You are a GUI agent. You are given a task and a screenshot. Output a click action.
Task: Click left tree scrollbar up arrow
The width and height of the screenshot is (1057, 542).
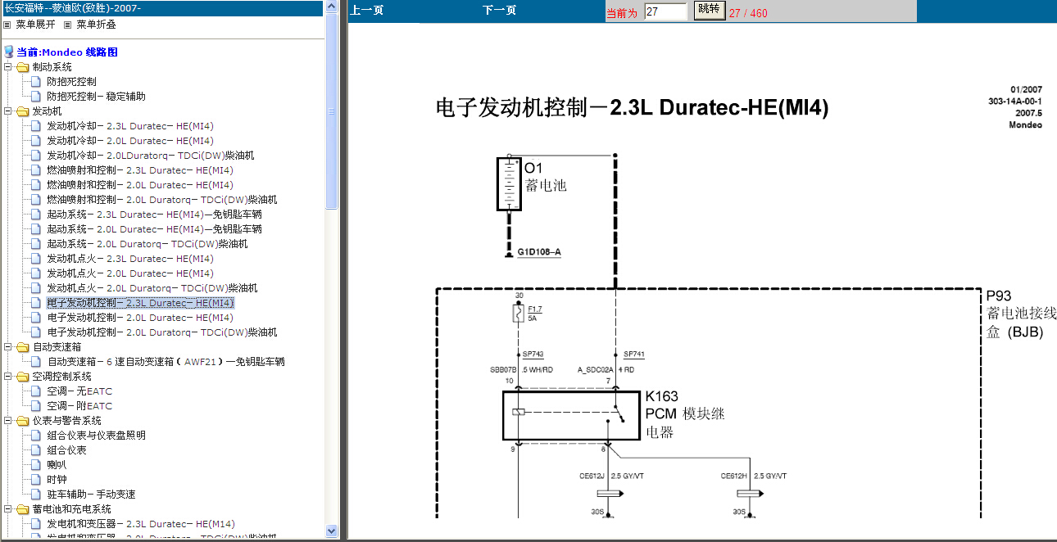pos(332,7)
